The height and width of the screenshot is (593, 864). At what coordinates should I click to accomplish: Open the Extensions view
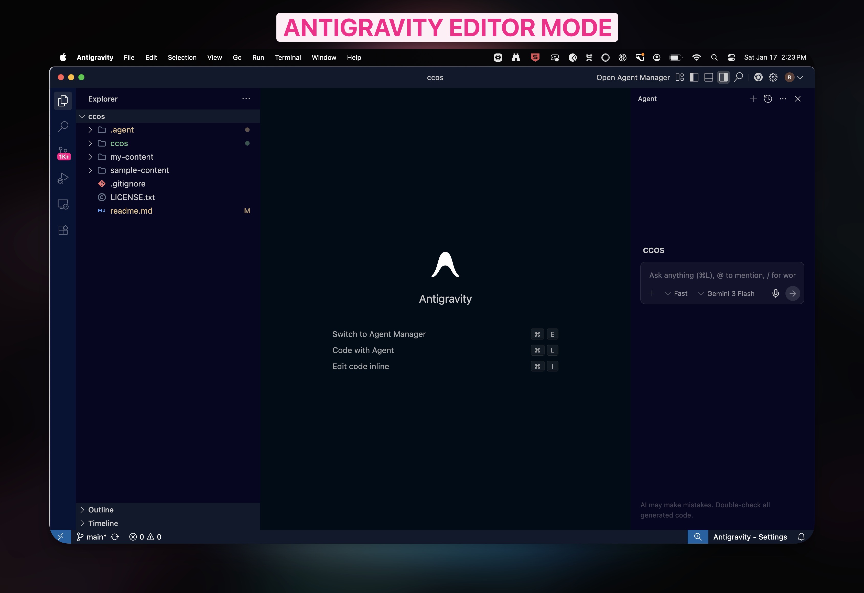coord(63,230)
